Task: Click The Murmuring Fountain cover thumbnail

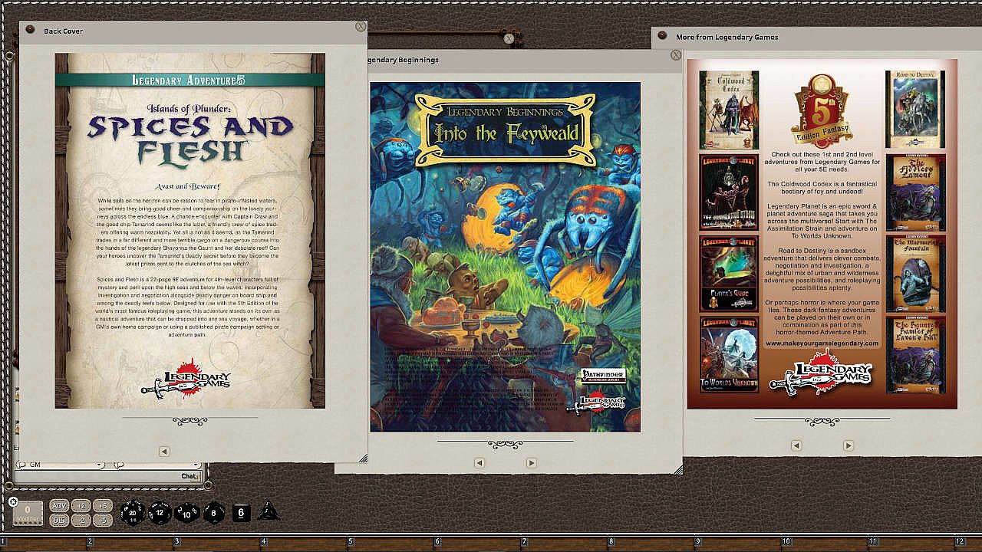Action: (915, 273)
